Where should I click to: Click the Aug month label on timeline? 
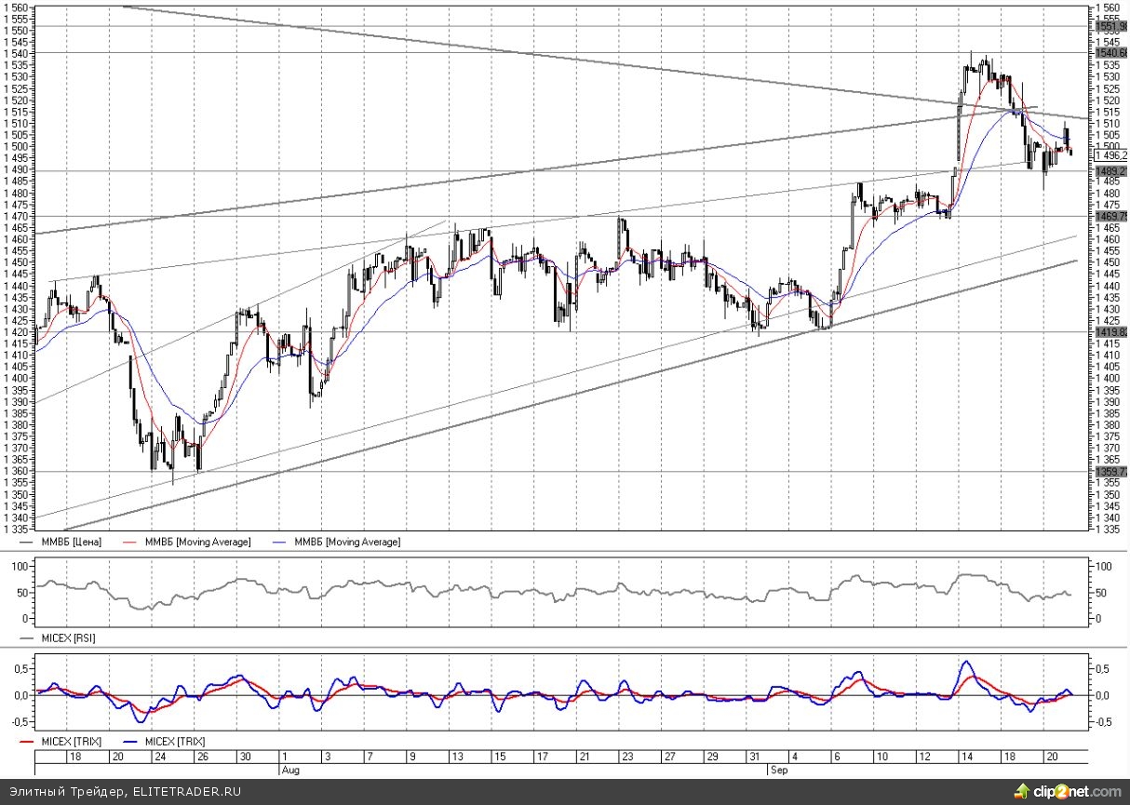289,770
